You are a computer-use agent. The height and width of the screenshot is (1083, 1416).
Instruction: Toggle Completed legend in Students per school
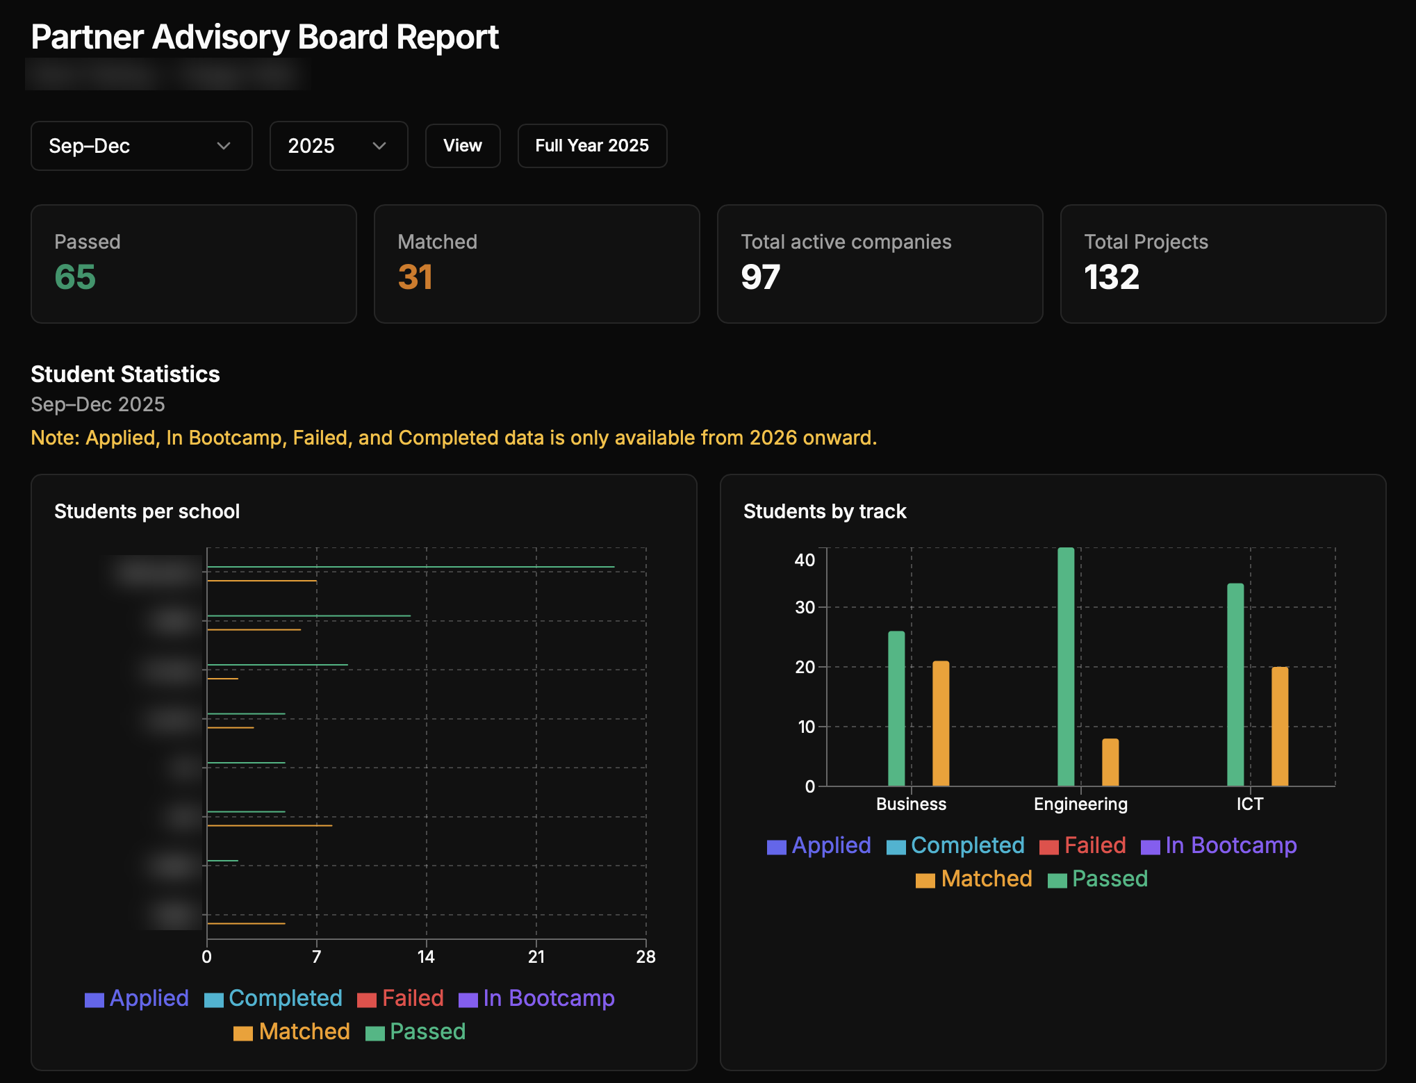coord(274,998)
